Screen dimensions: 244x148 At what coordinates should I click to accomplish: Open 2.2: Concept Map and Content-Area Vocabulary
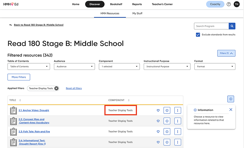pyautogui.click(x=34, y=121)
